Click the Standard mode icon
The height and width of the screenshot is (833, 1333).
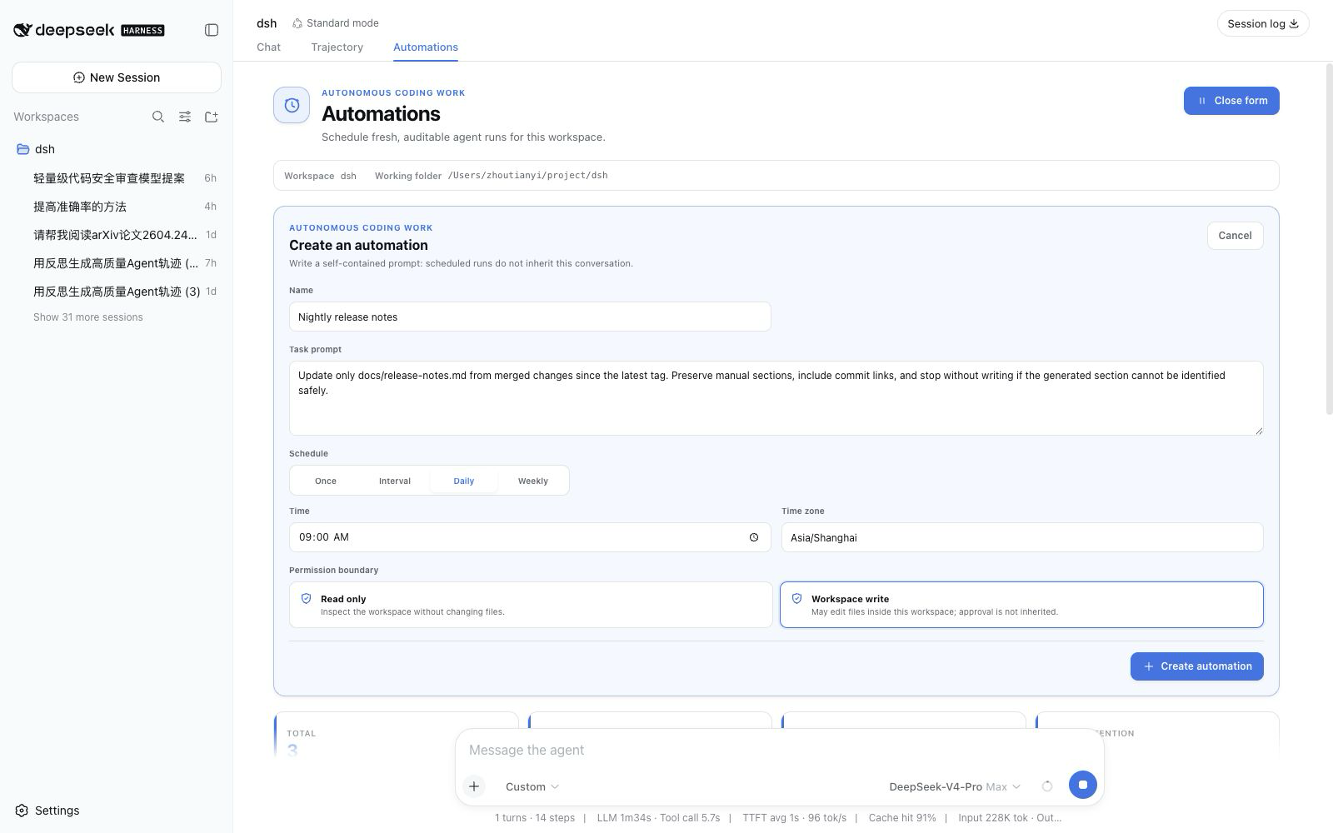pos(297,23)
